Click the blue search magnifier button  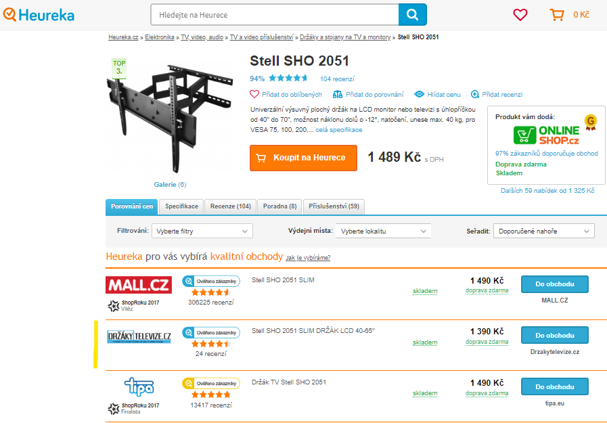[x=412, y=15]
